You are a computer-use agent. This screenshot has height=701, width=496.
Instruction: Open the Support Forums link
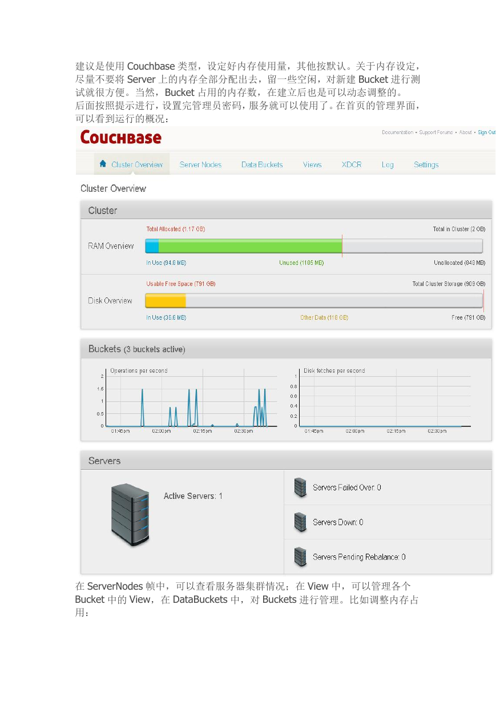click(x=437, y=132)
